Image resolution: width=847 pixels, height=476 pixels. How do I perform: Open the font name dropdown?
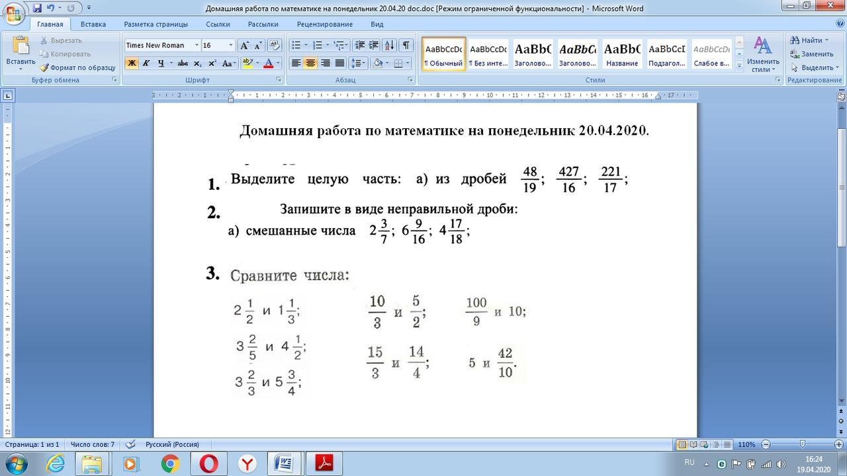coord(197,46)
